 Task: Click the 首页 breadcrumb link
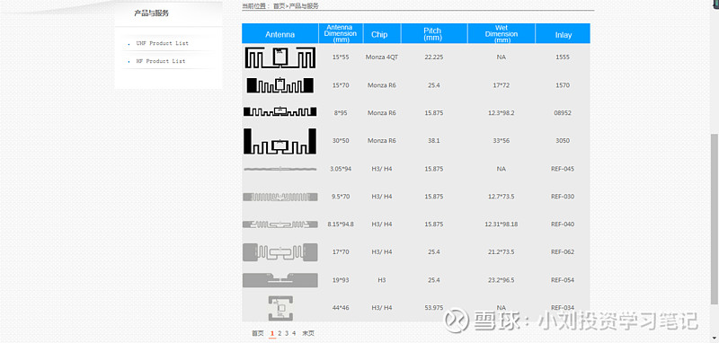click(x=280, y=6)
